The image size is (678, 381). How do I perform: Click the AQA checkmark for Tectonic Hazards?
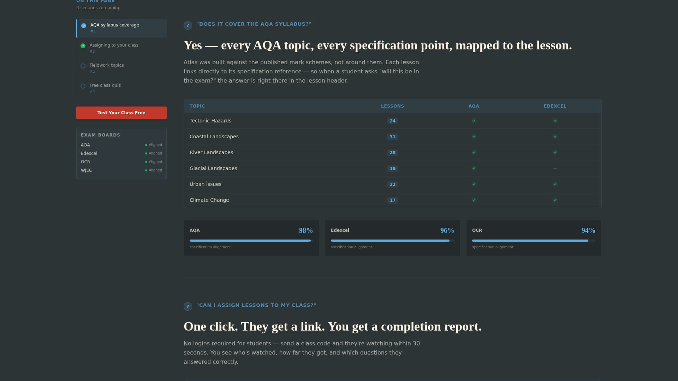click(x=474, y=121)
